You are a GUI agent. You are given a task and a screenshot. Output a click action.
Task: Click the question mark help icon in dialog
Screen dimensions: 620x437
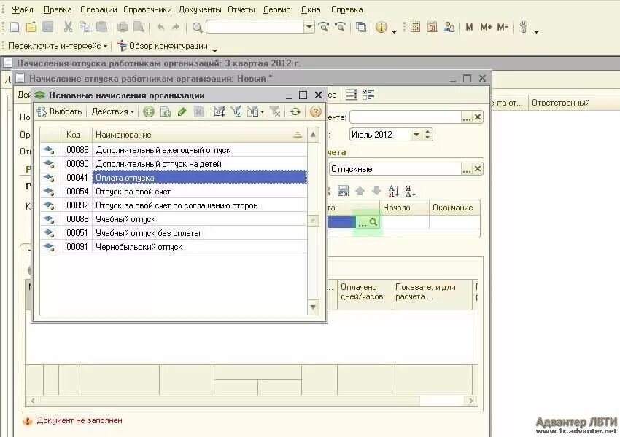pos(315,112)
